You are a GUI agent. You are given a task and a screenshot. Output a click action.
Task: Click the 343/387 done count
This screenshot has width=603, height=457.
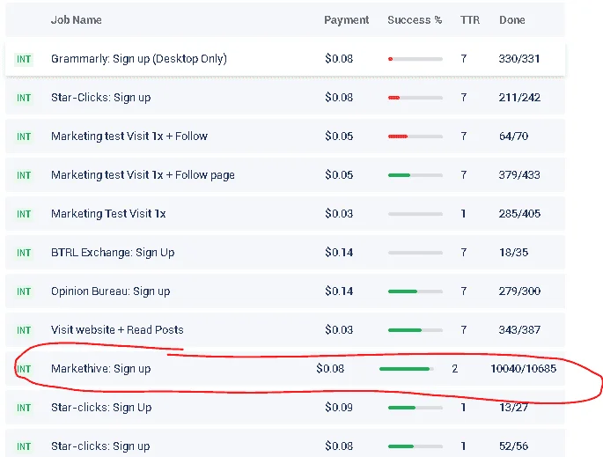pos(519,329)
